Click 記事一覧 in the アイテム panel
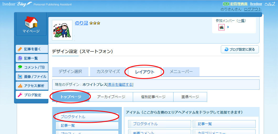 coord(224,124)
